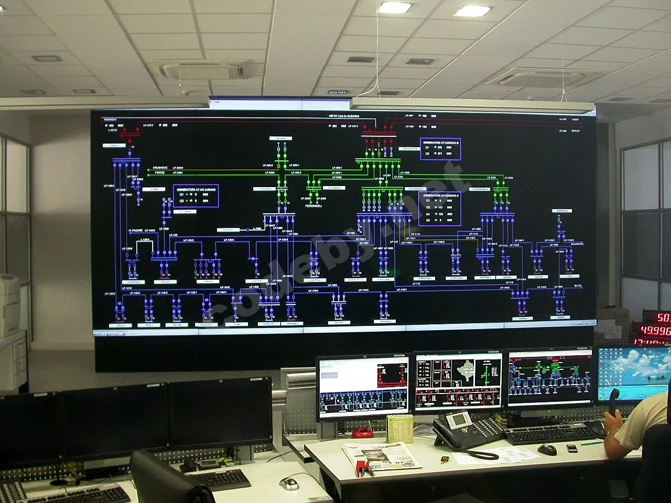Select the THERANDA station label
671x503 pixels.
point(385,321)
